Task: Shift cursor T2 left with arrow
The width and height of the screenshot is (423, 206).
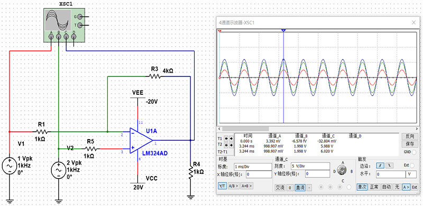Action: [x=226, y=144]
